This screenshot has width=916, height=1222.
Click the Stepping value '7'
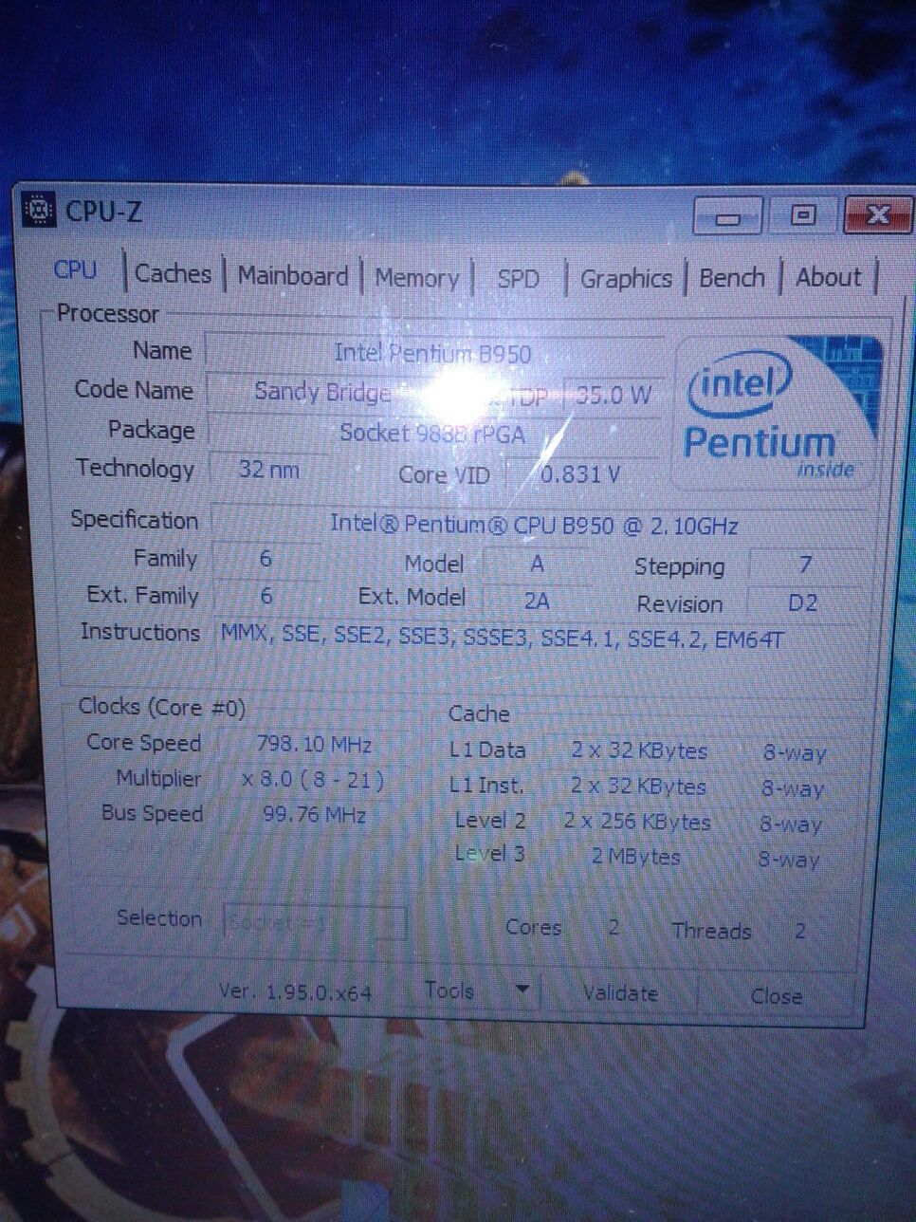805,565
